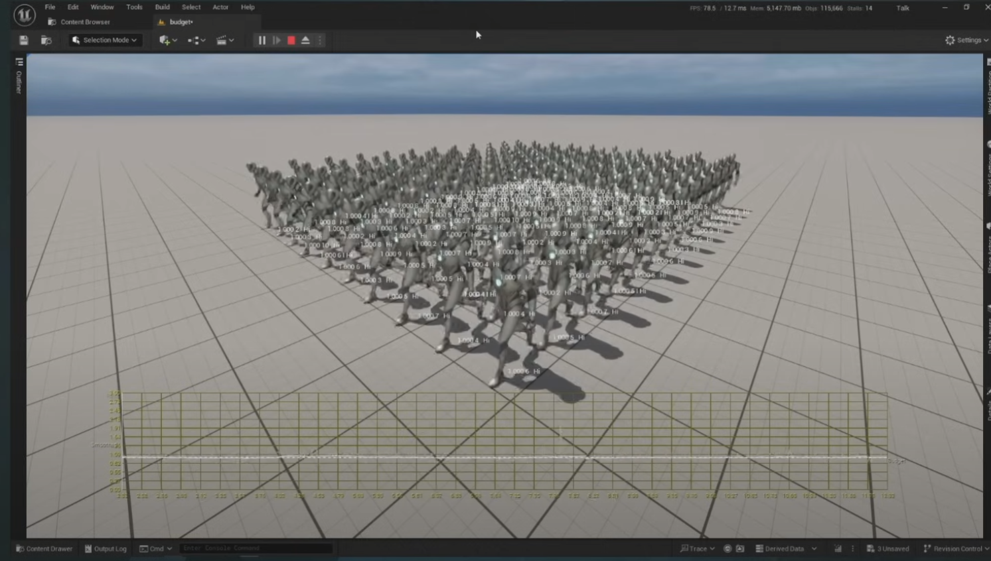Click the Unreal Engine logo icon
Image resolution: width=991 pixels, height=561 pixels.
[x=25, y=15]
